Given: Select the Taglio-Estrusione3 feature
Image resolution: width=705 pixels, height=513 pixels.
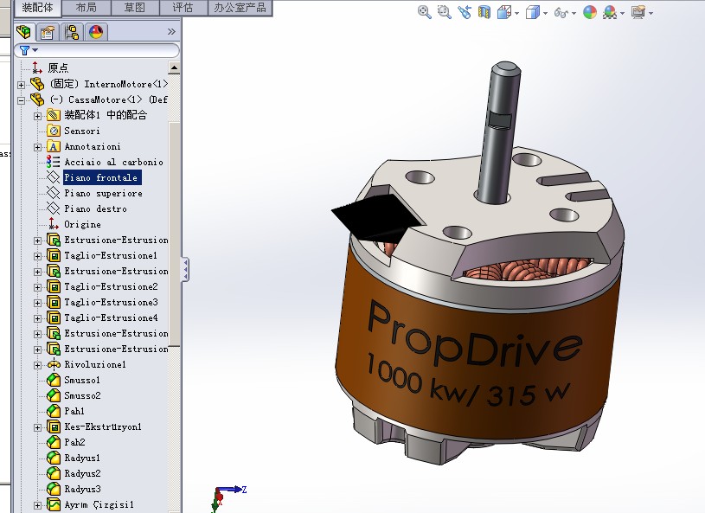Looking at the screenshot, I should tap(111, 302).
